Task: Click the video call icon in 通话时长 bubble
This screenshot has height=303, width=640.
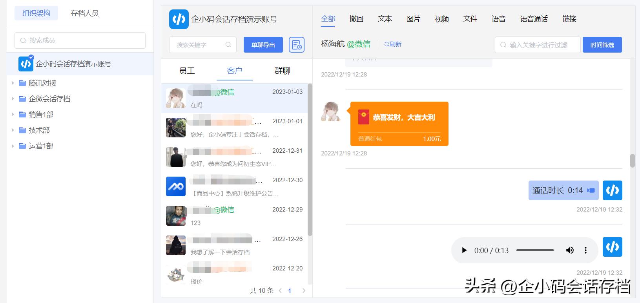Action: click(x=591, y=190)
